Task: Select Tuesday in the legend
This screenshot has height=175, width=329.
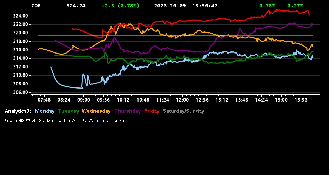Action: tap(68, 111)
